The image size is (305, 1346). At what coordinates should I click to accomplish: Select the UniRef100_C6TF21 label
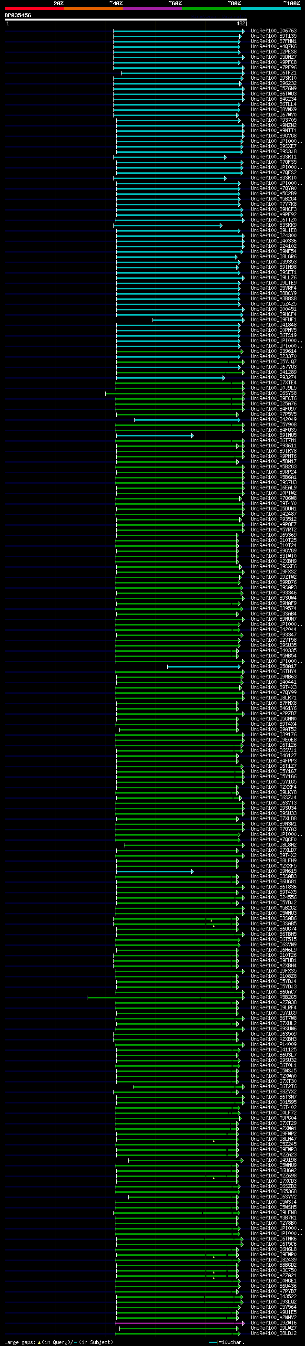click(x=274, y=73)
